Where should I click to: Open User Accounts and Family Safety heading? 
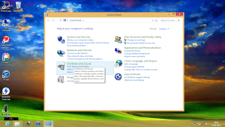point(143,37)
